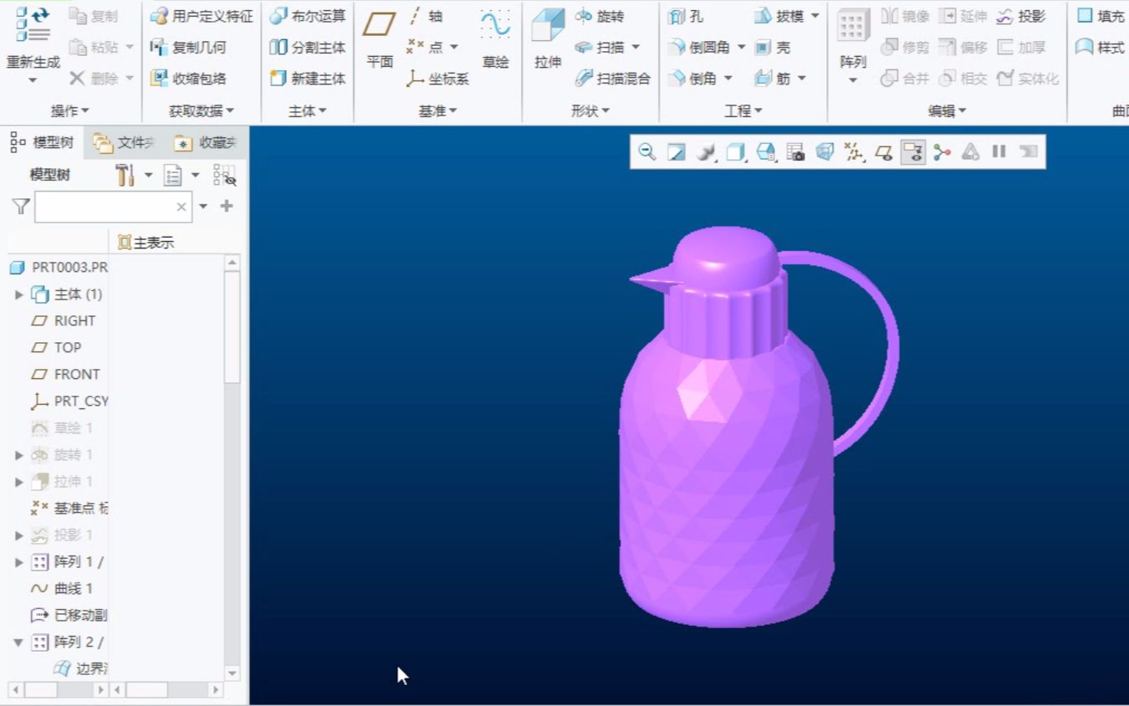Toggle datum display filters visibility
Viewport: 1129px width, 706px height.
pyautogui.click(x=852, y=151)
